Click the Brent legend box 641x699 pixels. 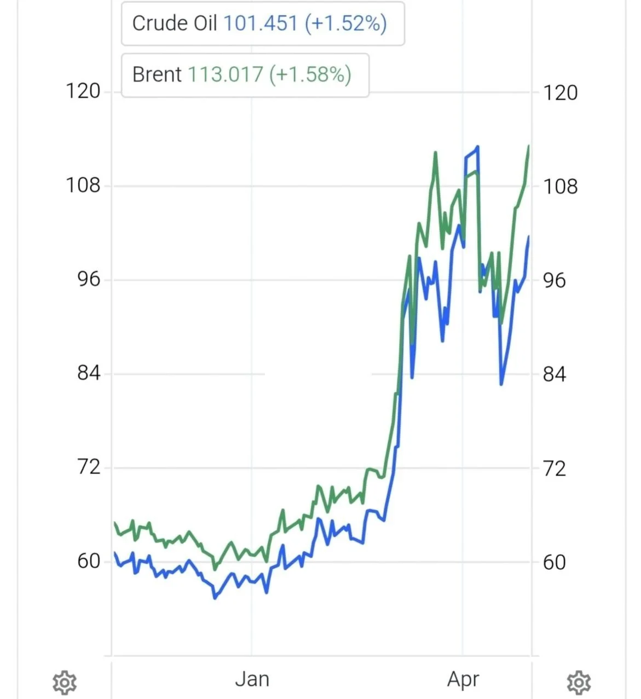245,75
